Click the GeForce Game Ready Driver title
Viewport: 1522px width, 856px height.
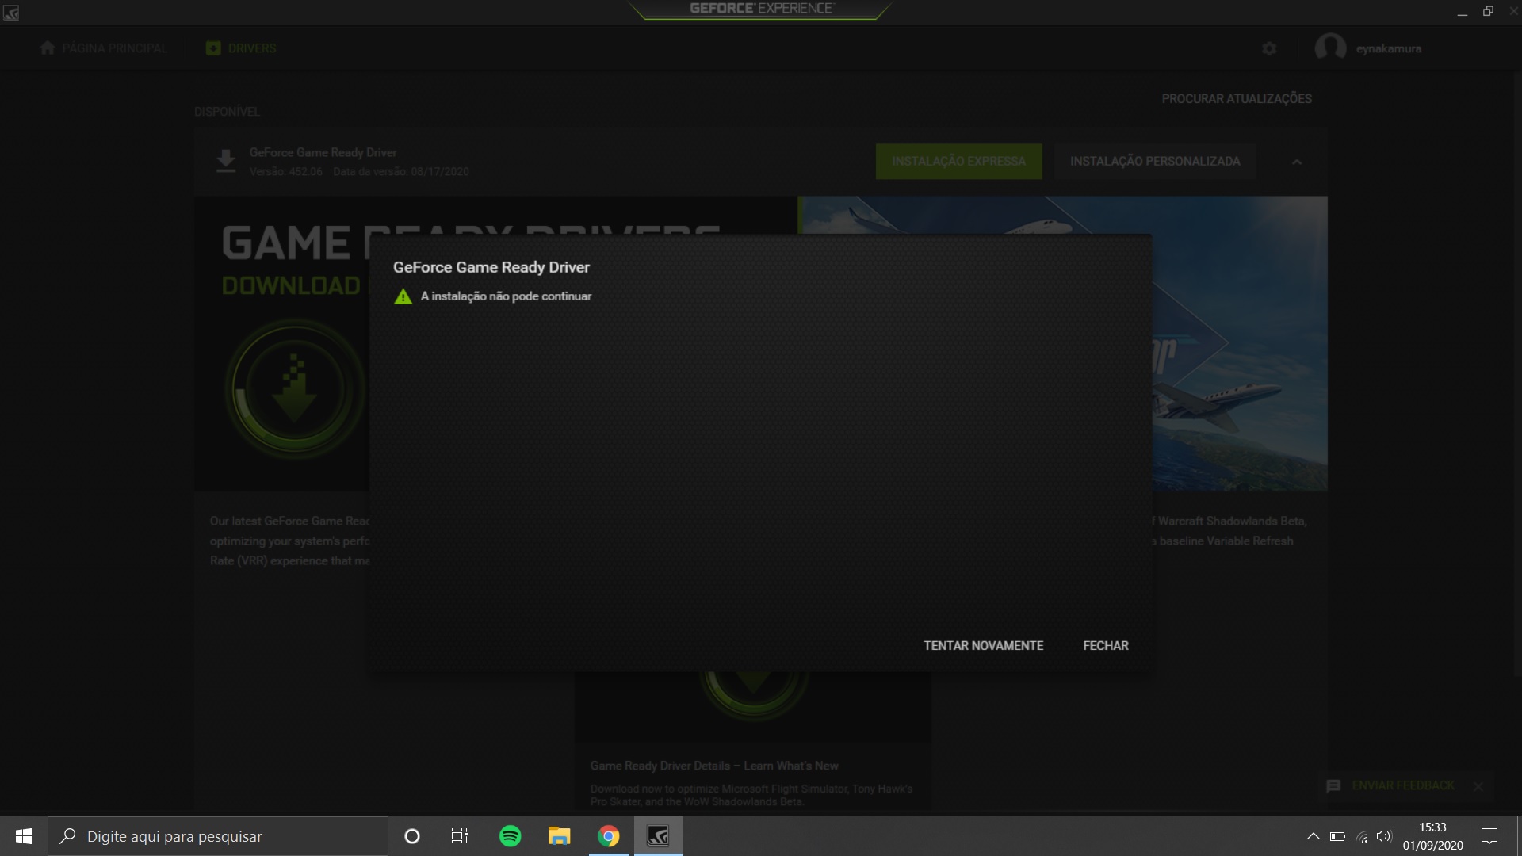pos(323,152)
